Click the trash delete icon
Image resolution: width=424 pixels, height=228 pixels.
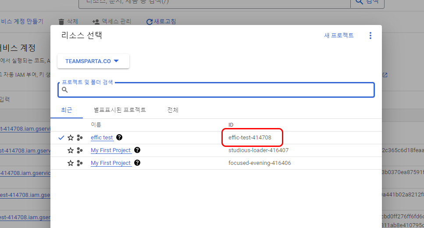tap(61, 21)
